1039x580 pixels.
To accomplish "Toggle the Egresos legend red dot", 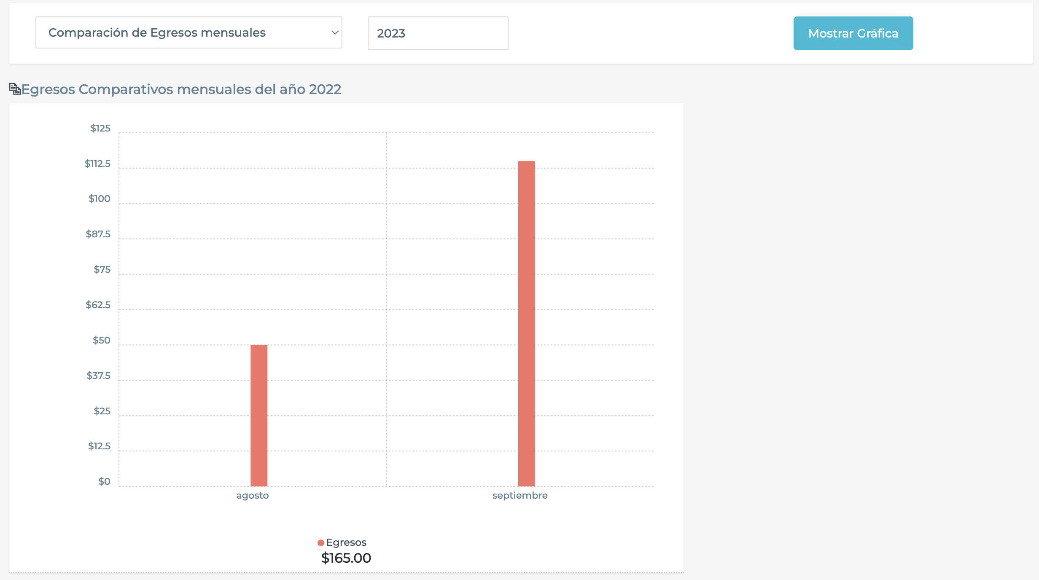I will click(321, 543).
